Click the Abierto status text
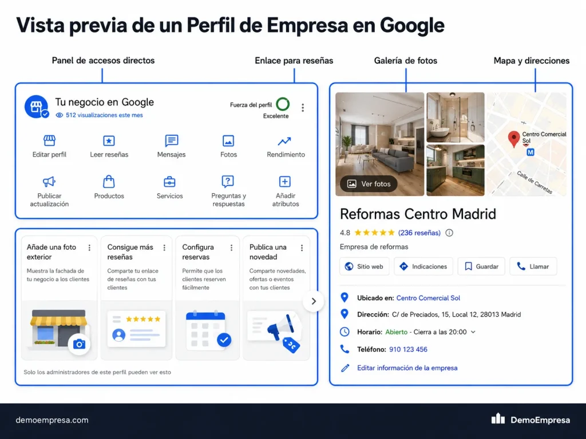 [x=396, y=332]
